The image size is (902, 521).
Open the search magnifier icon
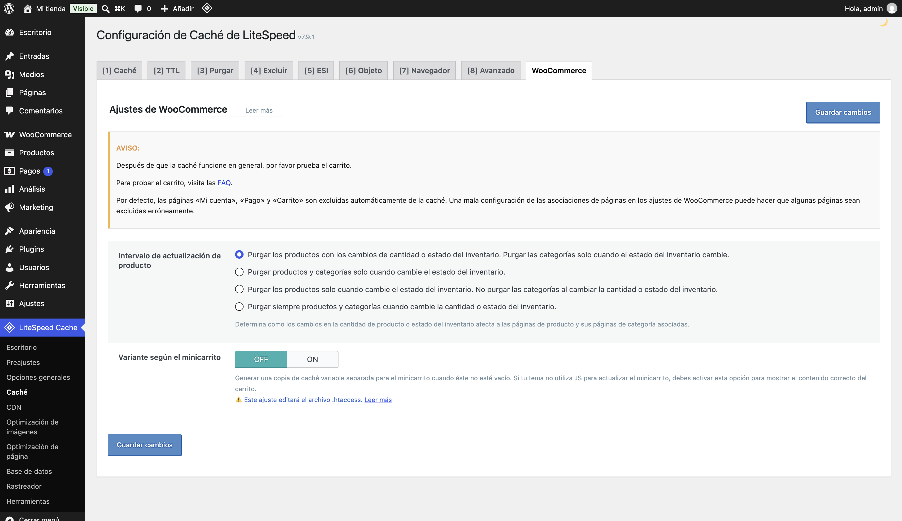(106, 8)
